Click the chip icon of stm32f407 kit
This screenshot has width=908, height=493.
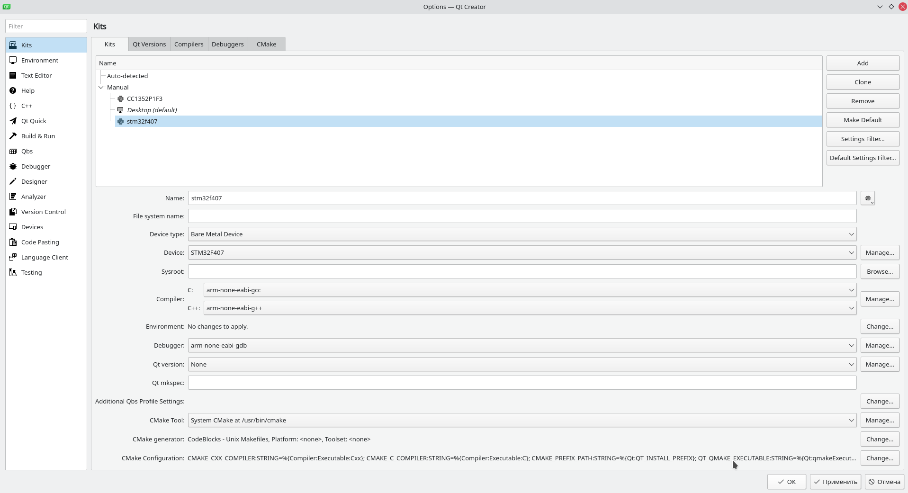[x=120, y=121]
